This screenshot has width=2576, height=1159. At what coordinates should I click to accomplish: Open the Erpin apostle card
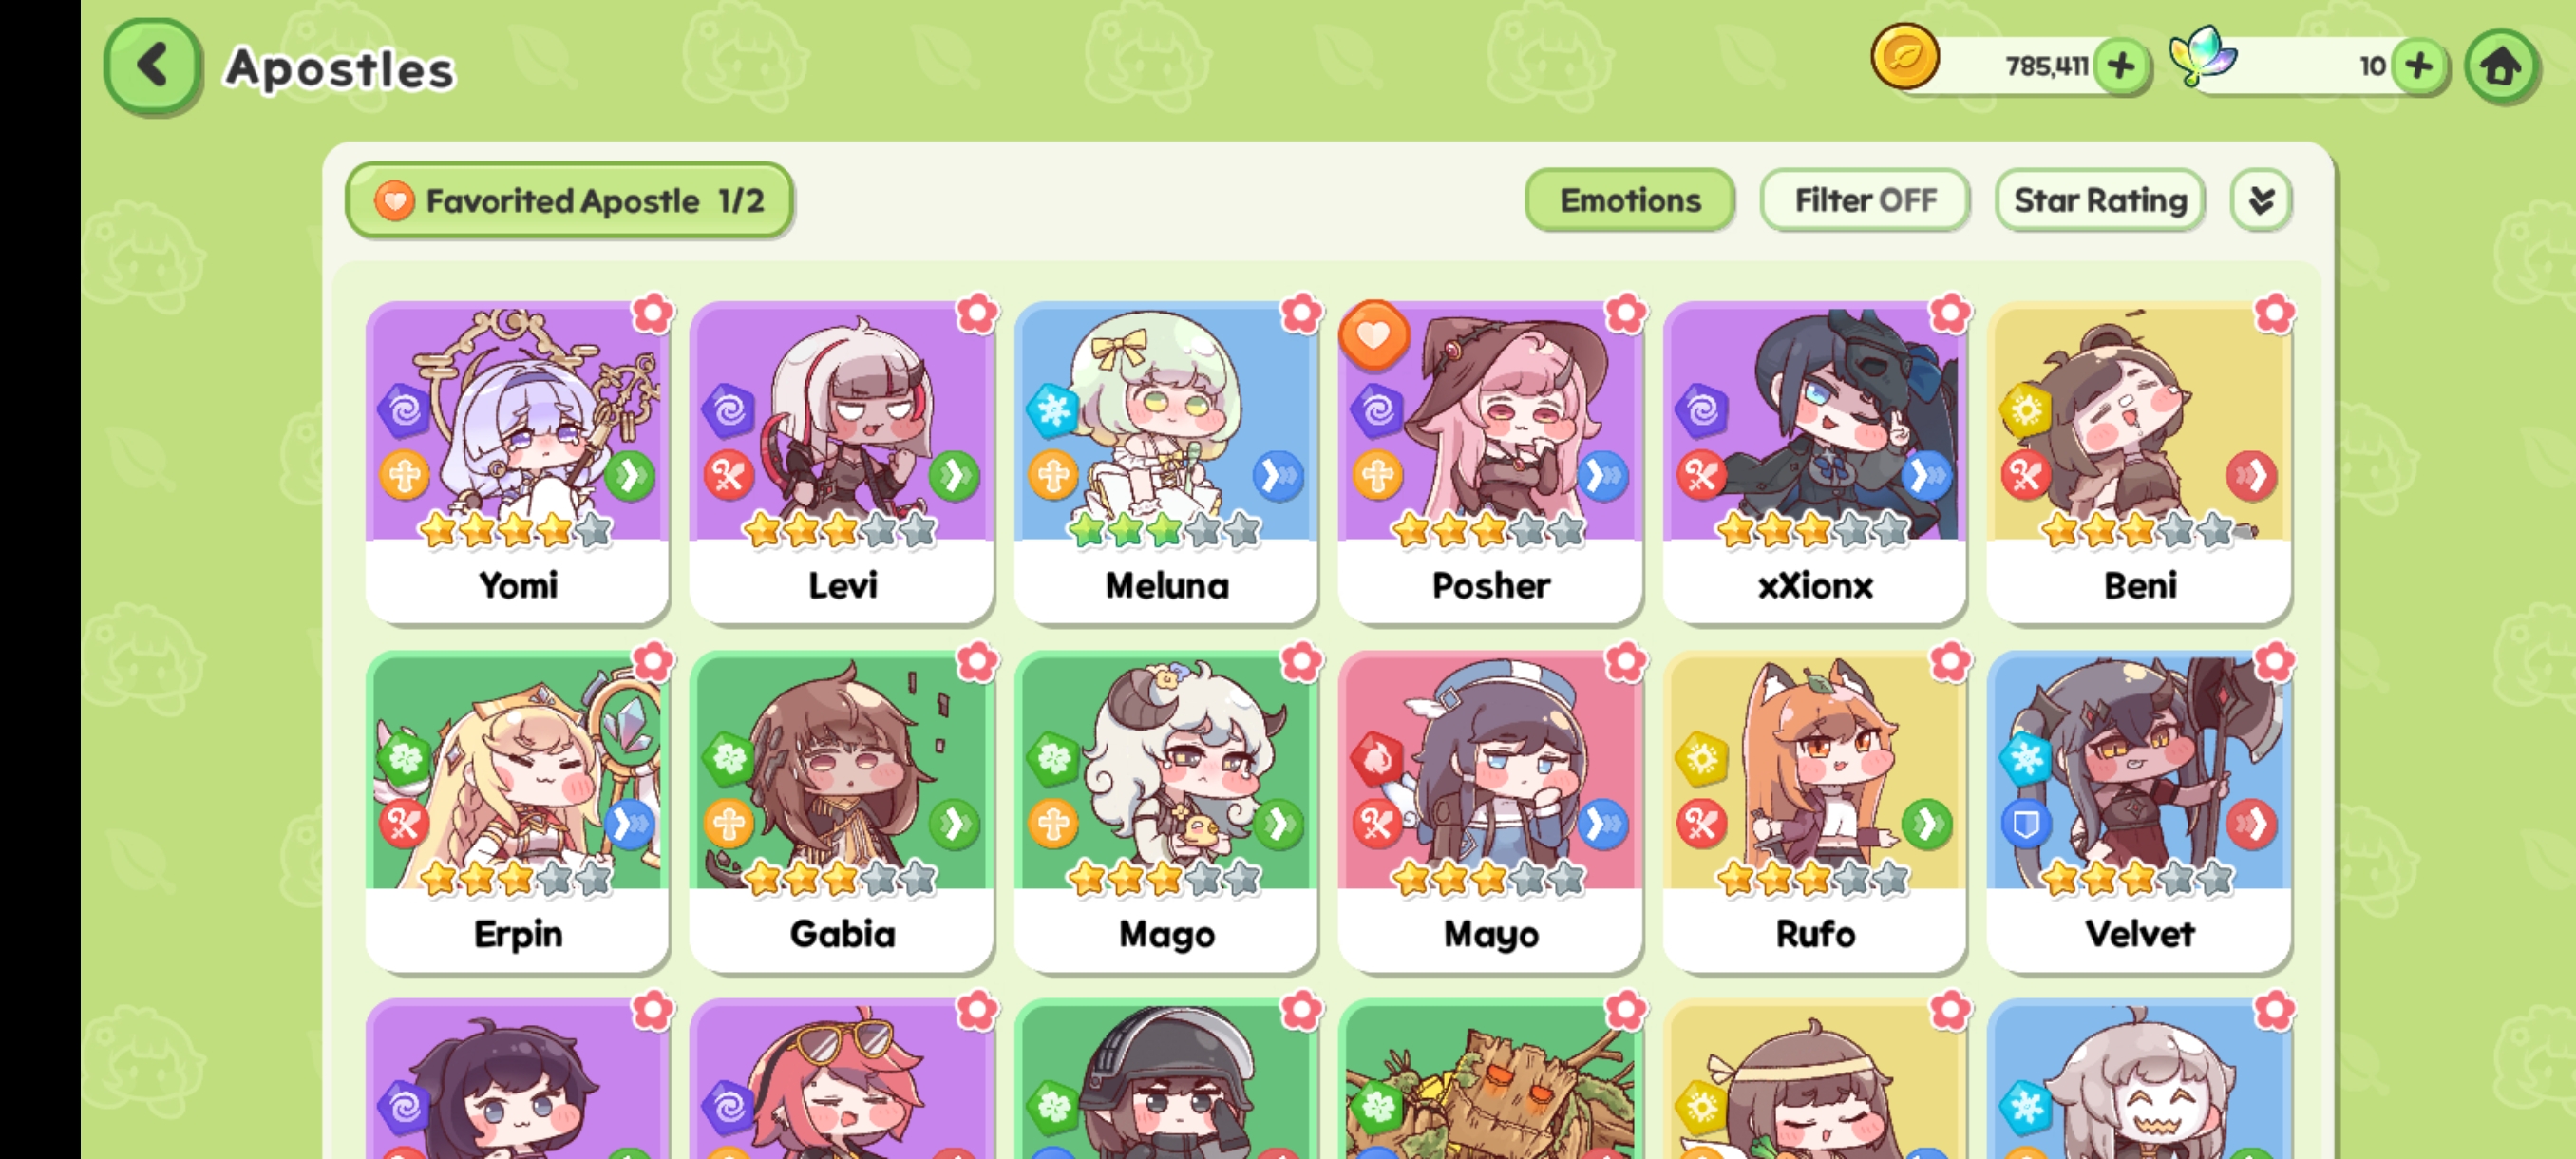click(518, 811)
